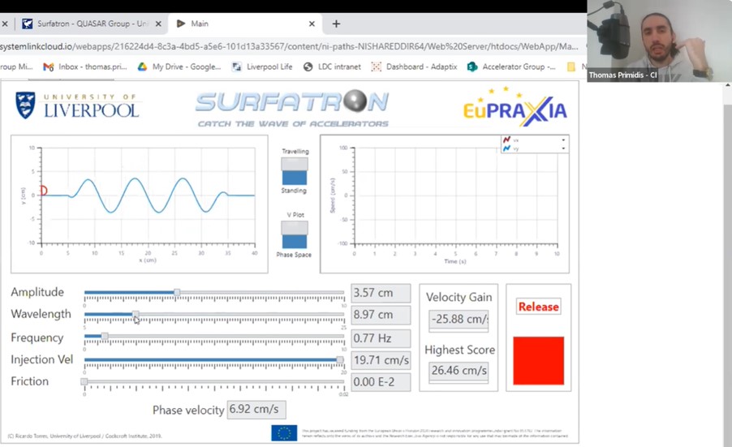Image resolution: width=732 pixels, height=447 pixels.
Task: Open the Liverpool Life bookmark
Action: pos(262,67)
